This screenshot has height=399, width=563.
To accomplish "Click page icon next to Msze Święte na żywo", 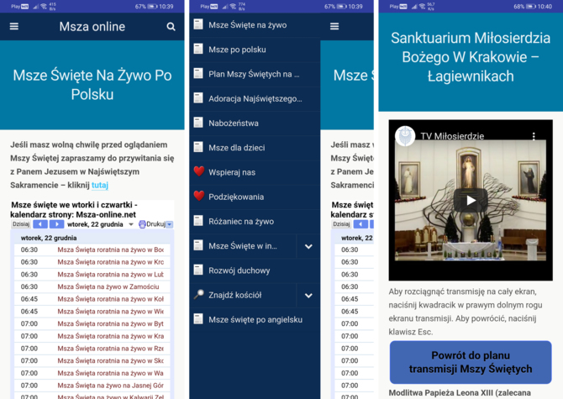I will (x=198, y=24).
